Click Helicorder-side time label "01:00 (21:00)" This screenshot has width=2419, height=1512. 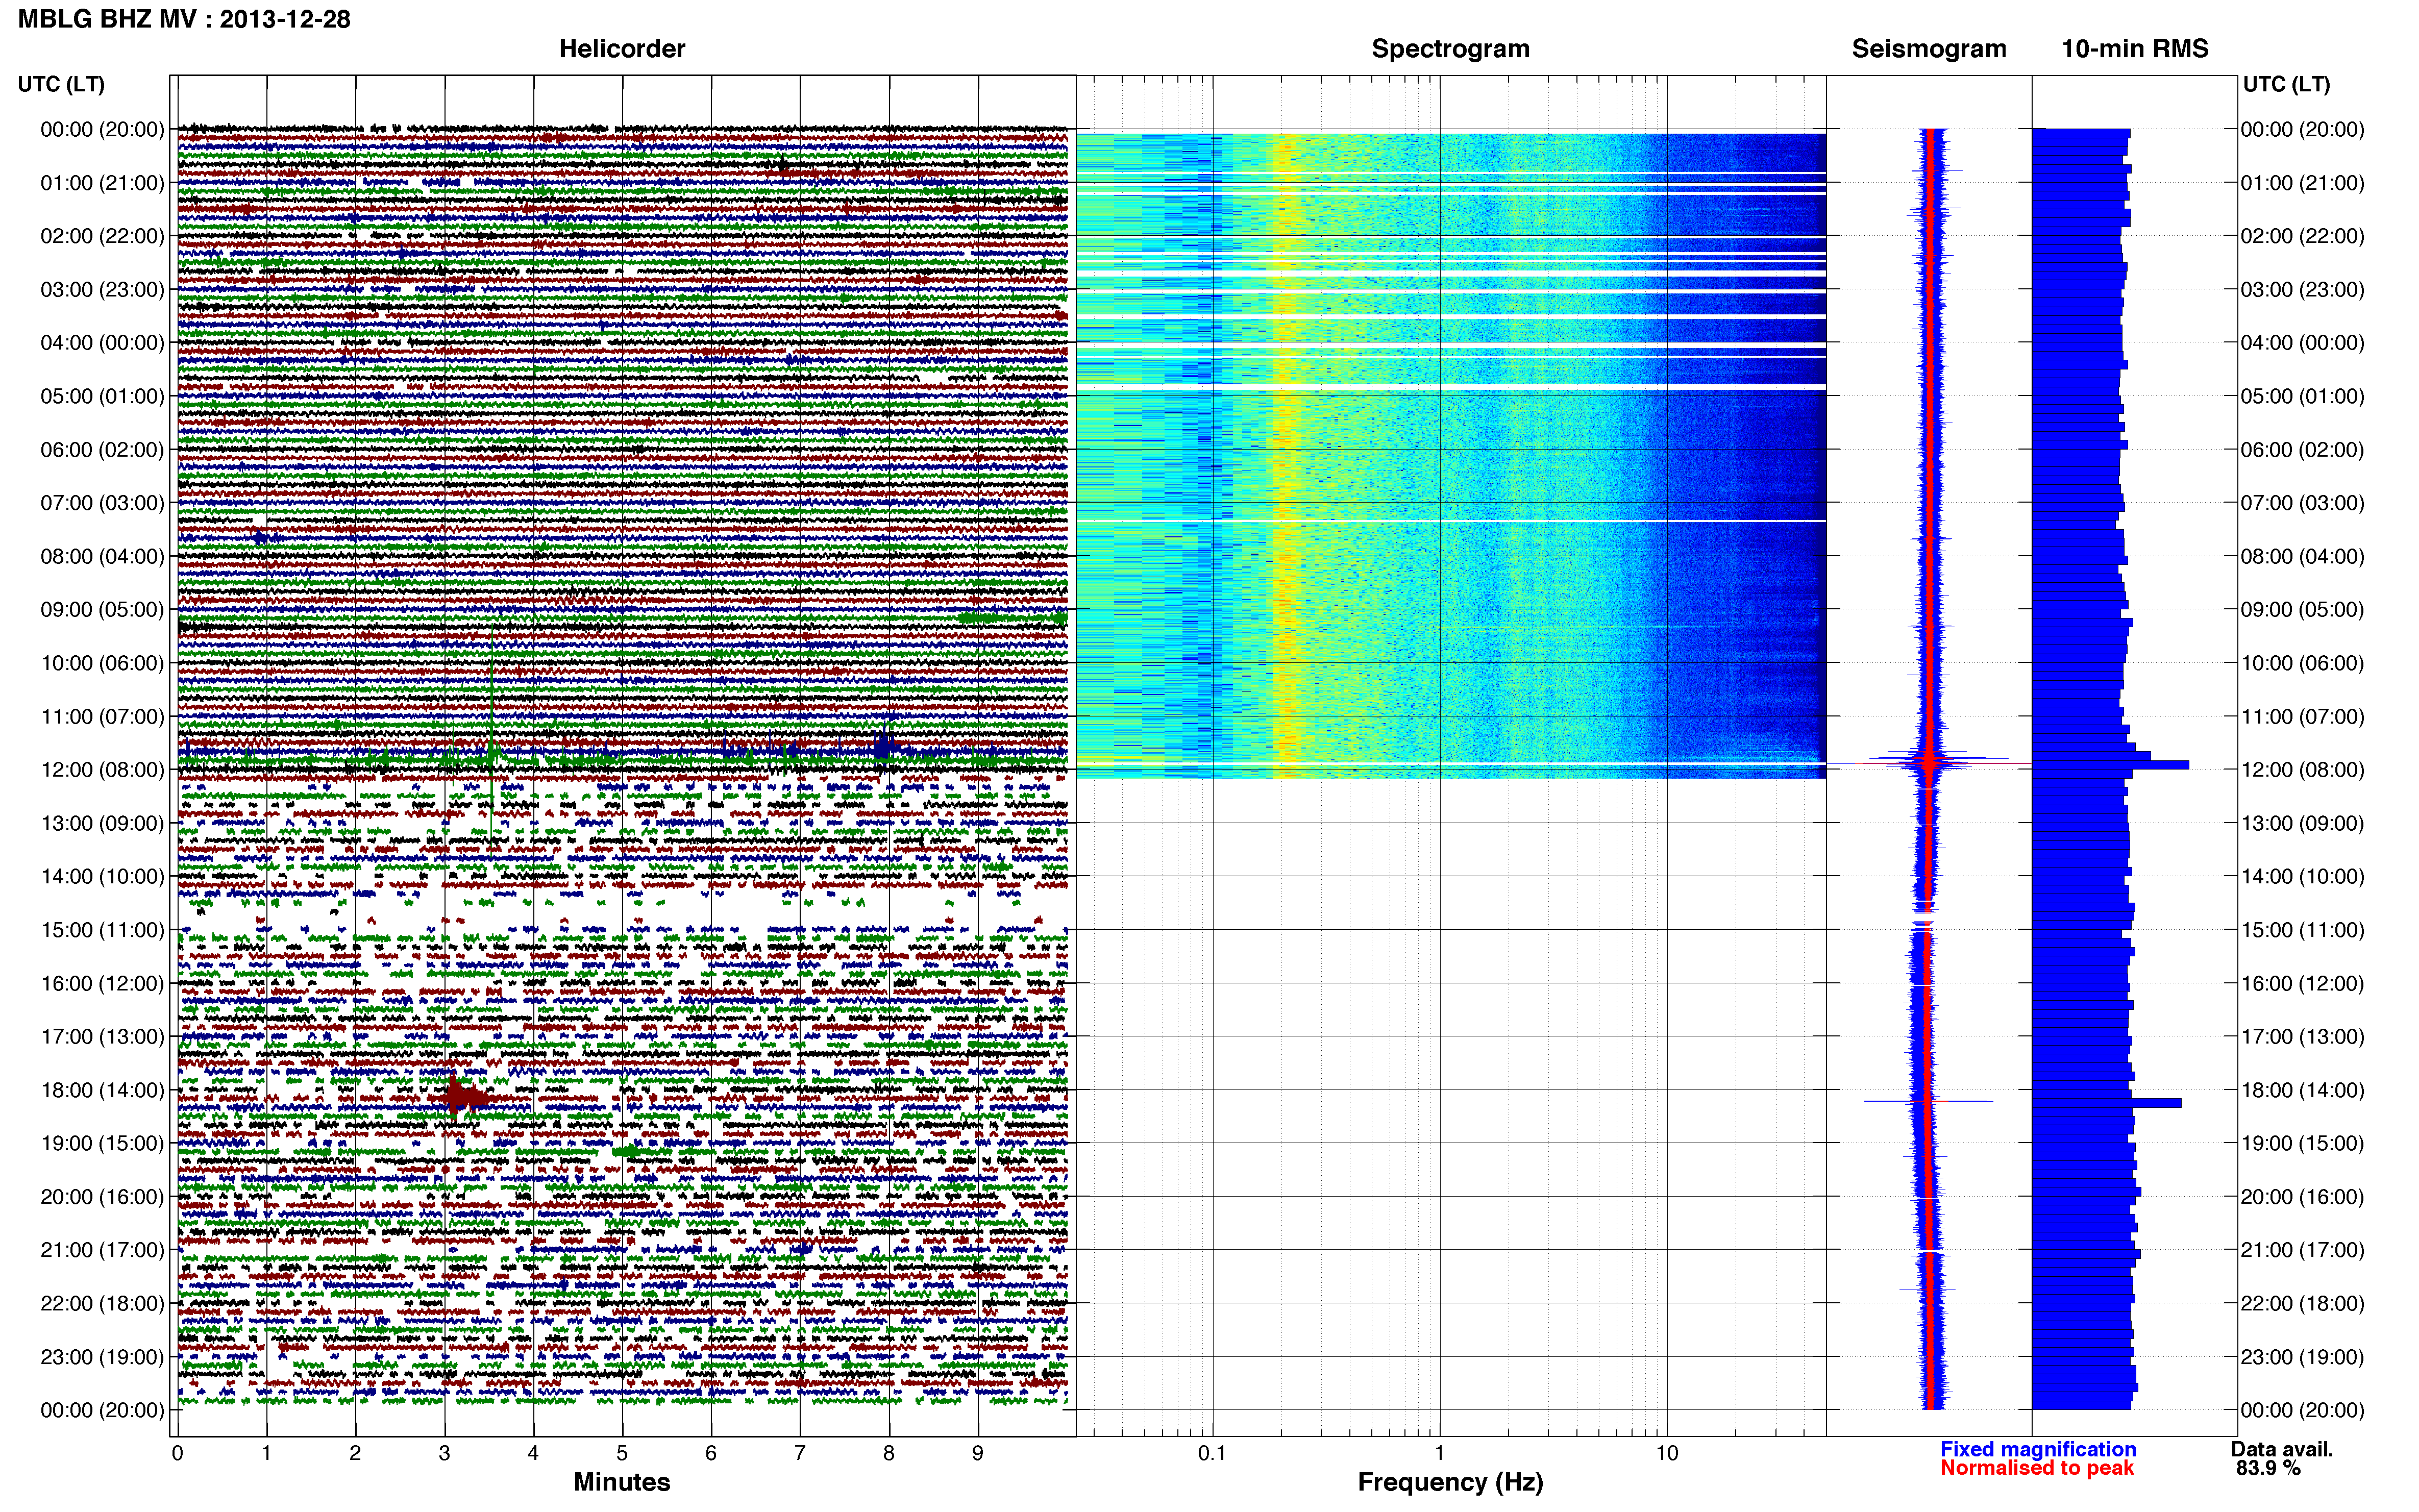[x=102, y=183]
